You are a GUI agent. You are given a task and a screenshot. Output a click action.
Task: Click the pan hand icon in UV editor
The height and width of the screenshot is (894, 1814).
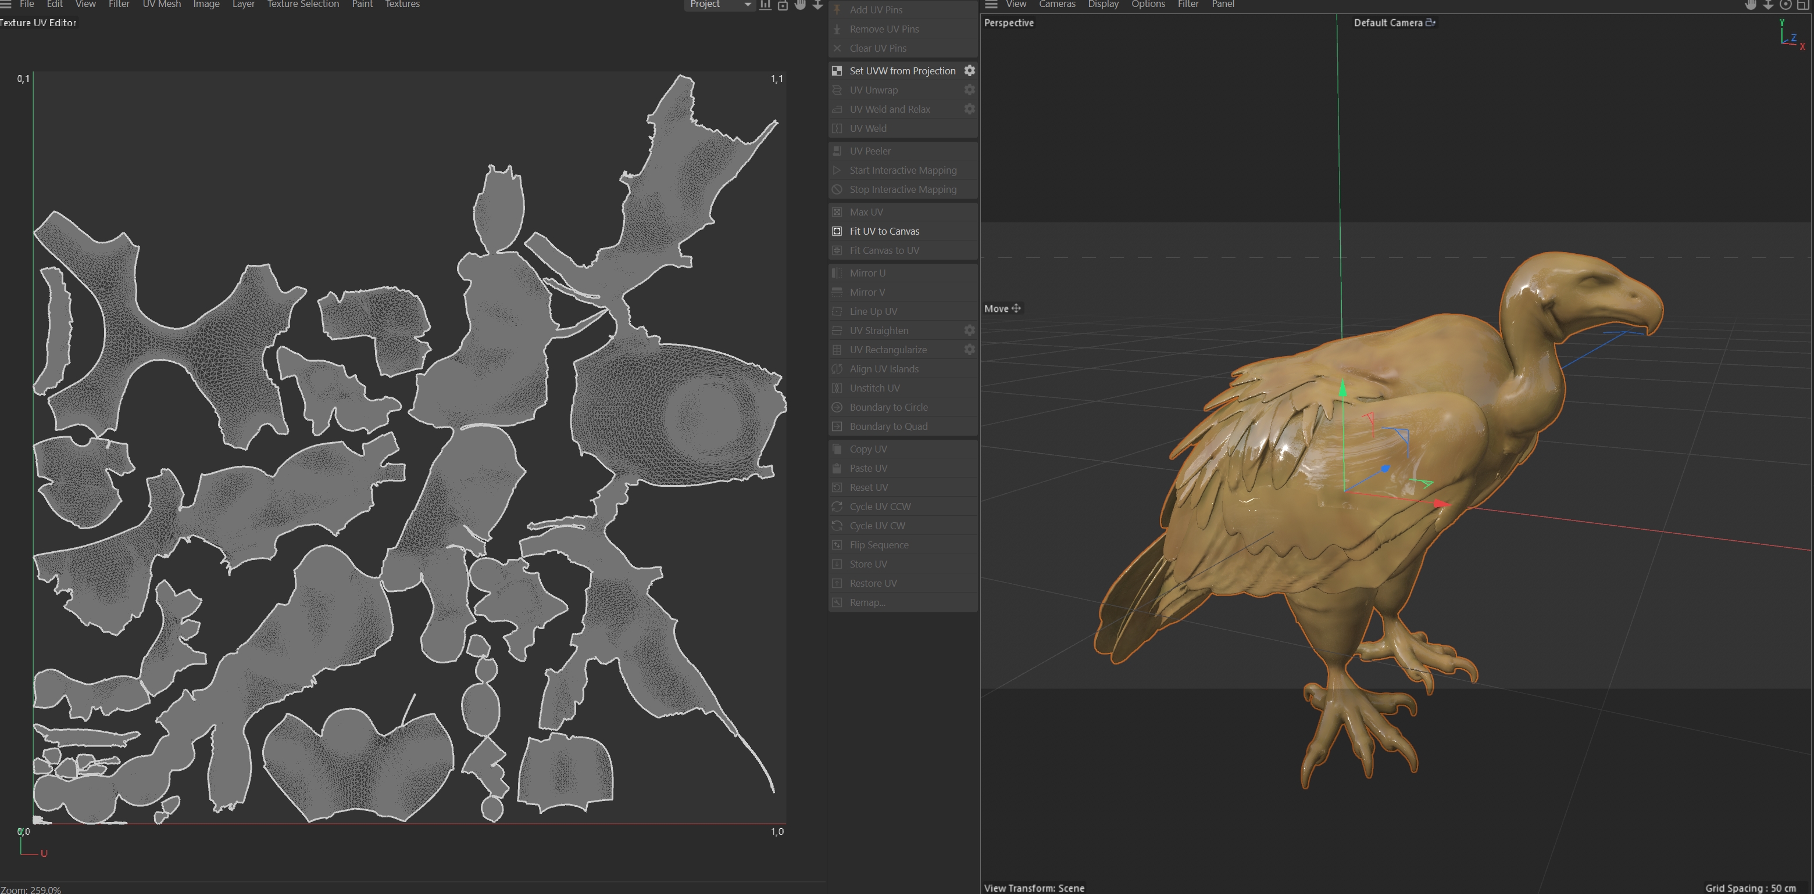[801, 5]
